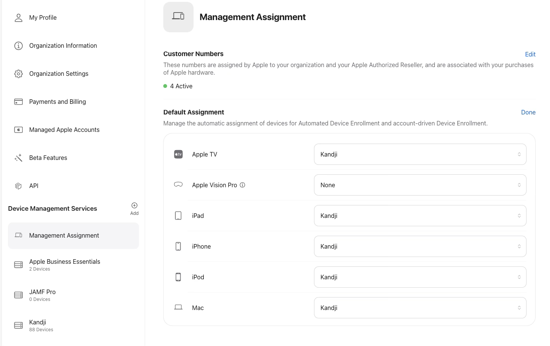Click the Mac row label
The width and height of the screenshot is (550, 346).
point(198,308)
